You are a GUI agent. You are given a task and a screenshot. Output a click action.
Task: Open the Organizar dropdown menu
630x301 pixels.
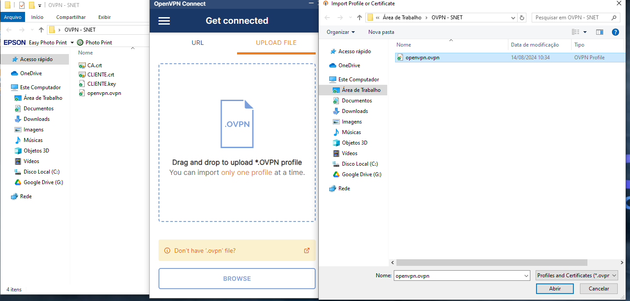coord(341,32)
